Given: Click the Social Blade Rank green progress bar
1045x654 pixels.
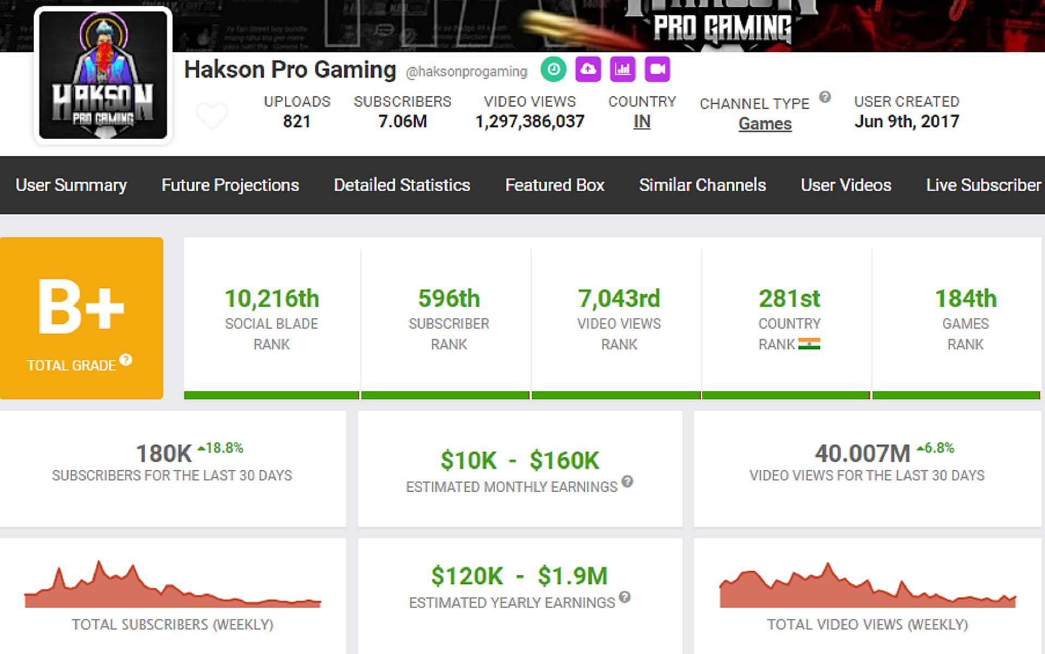Looking at the screenshot, I should (272, 395).
